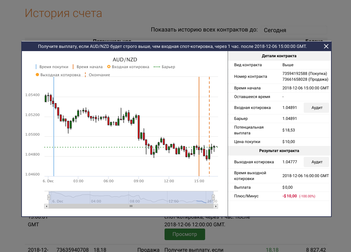Click the navigator scrollbar right arrow
This screenshot has width=351, height=252.
coord(215,206)
